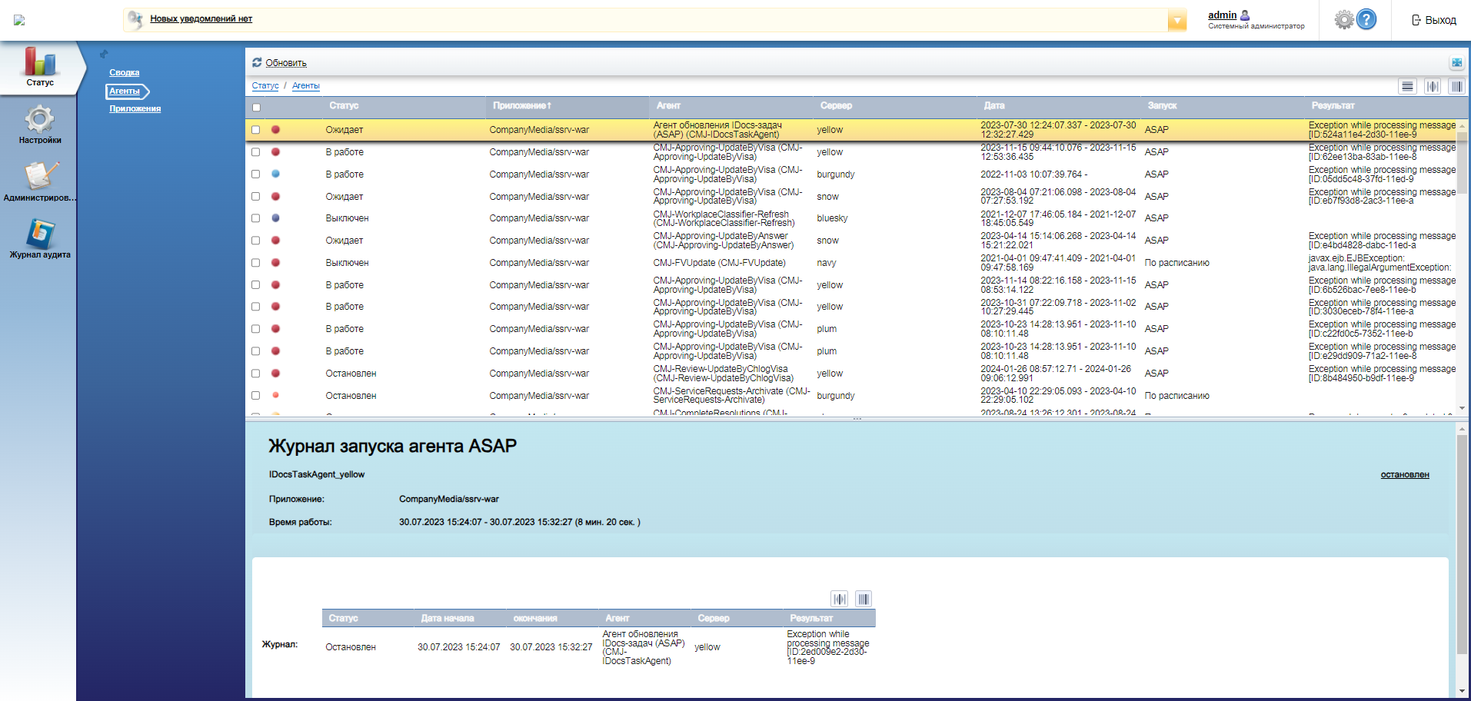Click status dot of CMJ-FVUpdate row
This screenshot has height=701, width=1471.
tap(275, 263)
